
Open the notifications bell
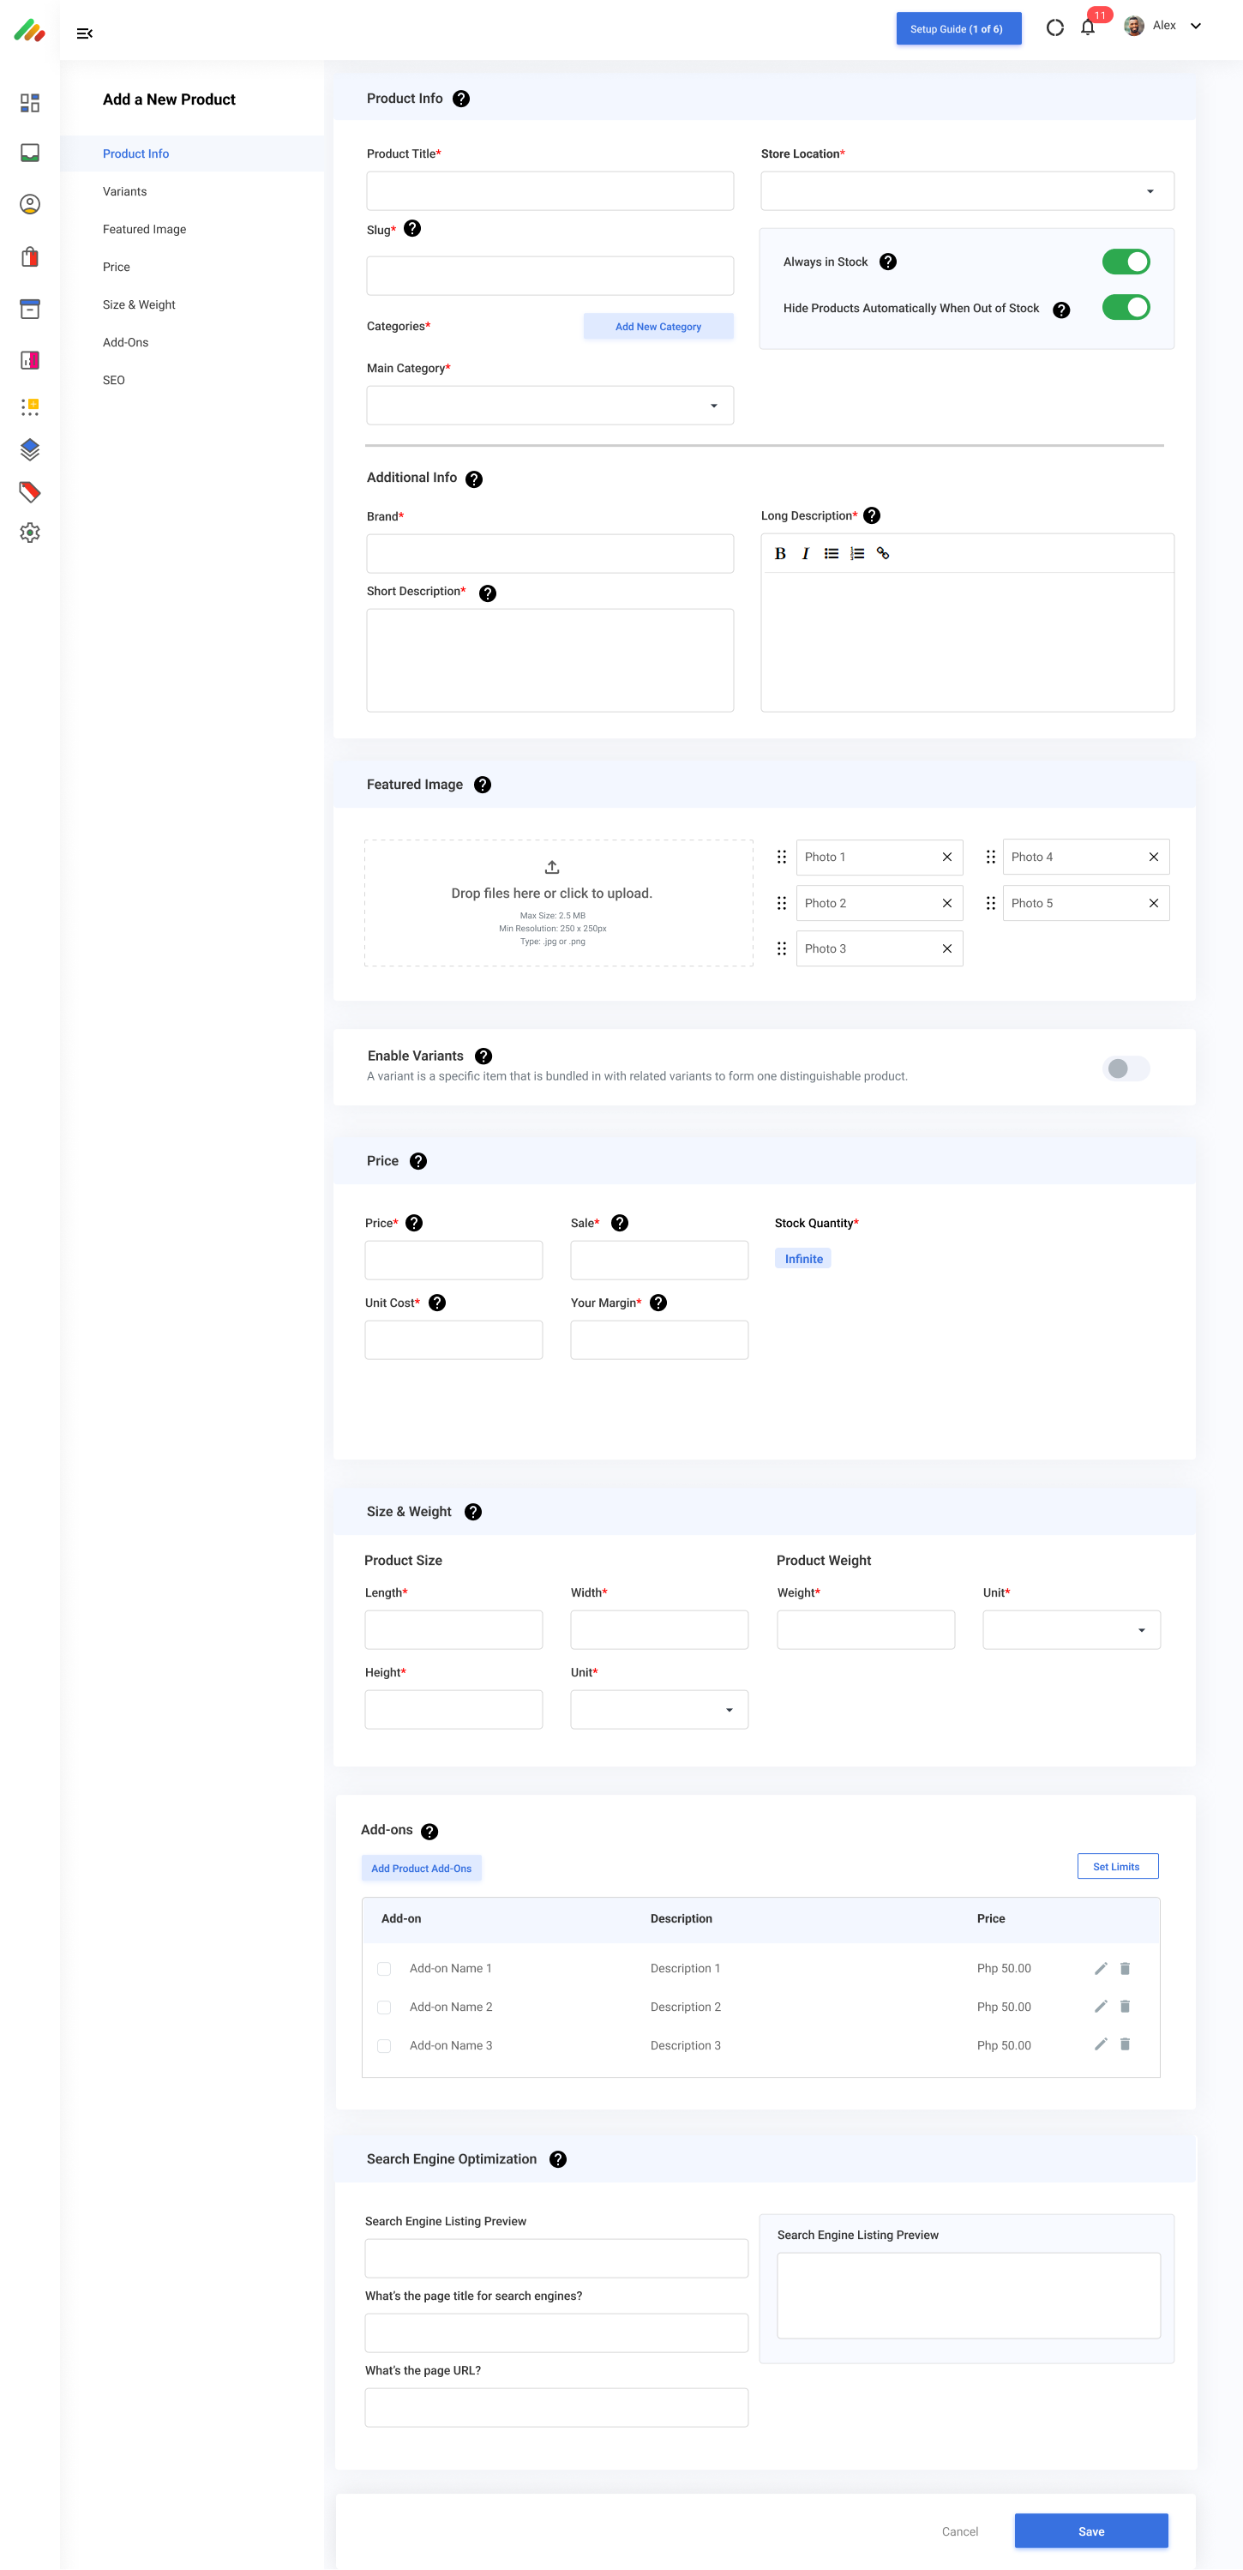click(1087, 28)
